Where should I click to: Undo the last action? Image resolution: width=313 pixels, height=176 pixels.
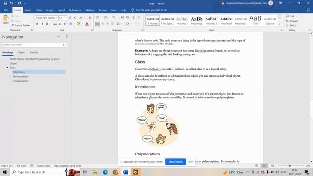(11, 3)
